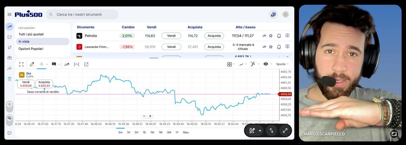Open the briefcase portfolio sidebar icon
This screenshot has height=145, width=406.
(9, 57)
